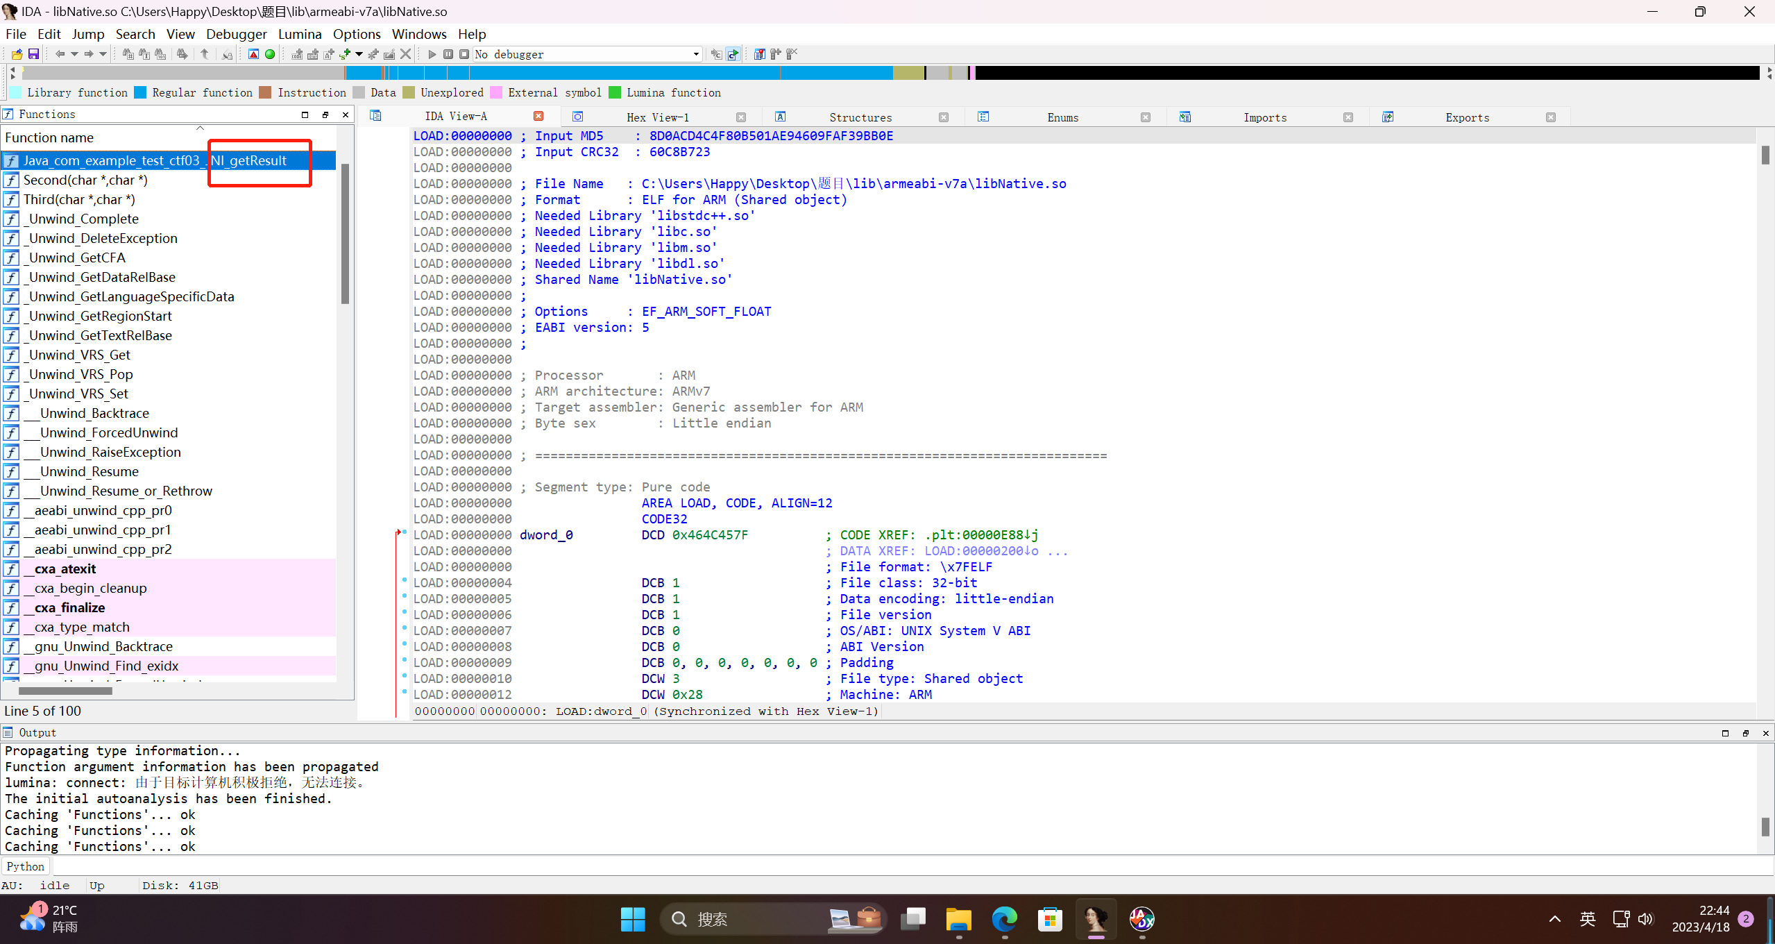This screenshot has width=1775, height=944.
Task: Select Java_com_example_test_ctf03_JNI_getResult function
Action: click(169, 160)
